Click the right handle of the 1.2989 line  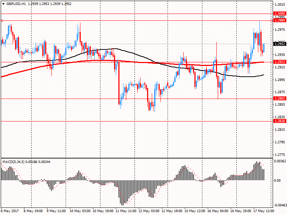pyautogui.click(x=272, y=21)
